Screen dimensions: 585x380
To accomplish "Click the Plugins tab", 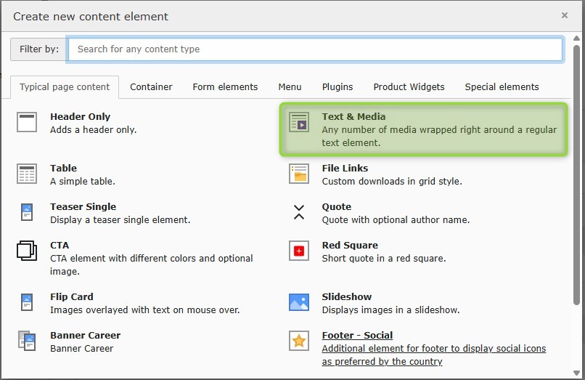I will (x=337, y=87).
